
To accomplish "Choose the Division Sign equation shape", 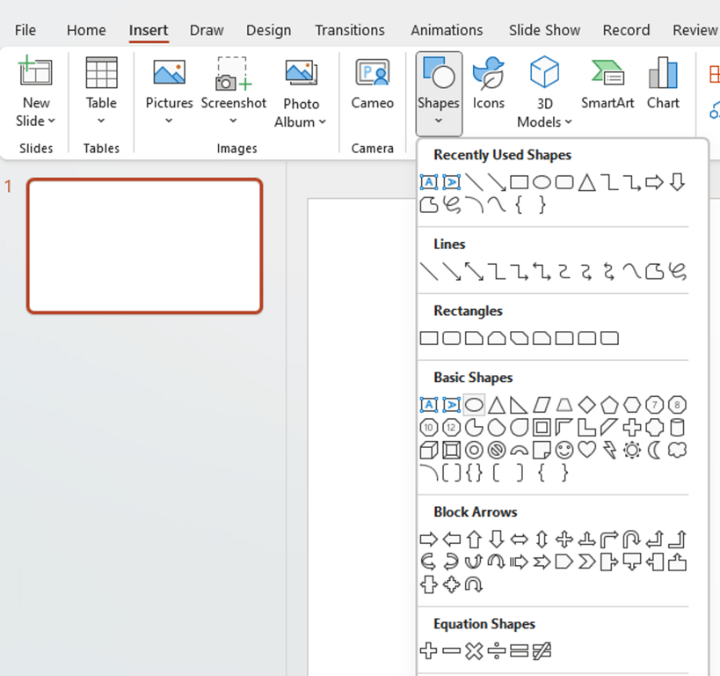I will (x=497, y=650).
